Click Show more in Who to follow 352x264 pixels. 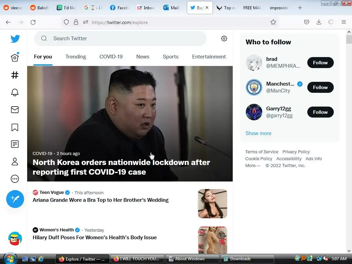coord(258,133)
